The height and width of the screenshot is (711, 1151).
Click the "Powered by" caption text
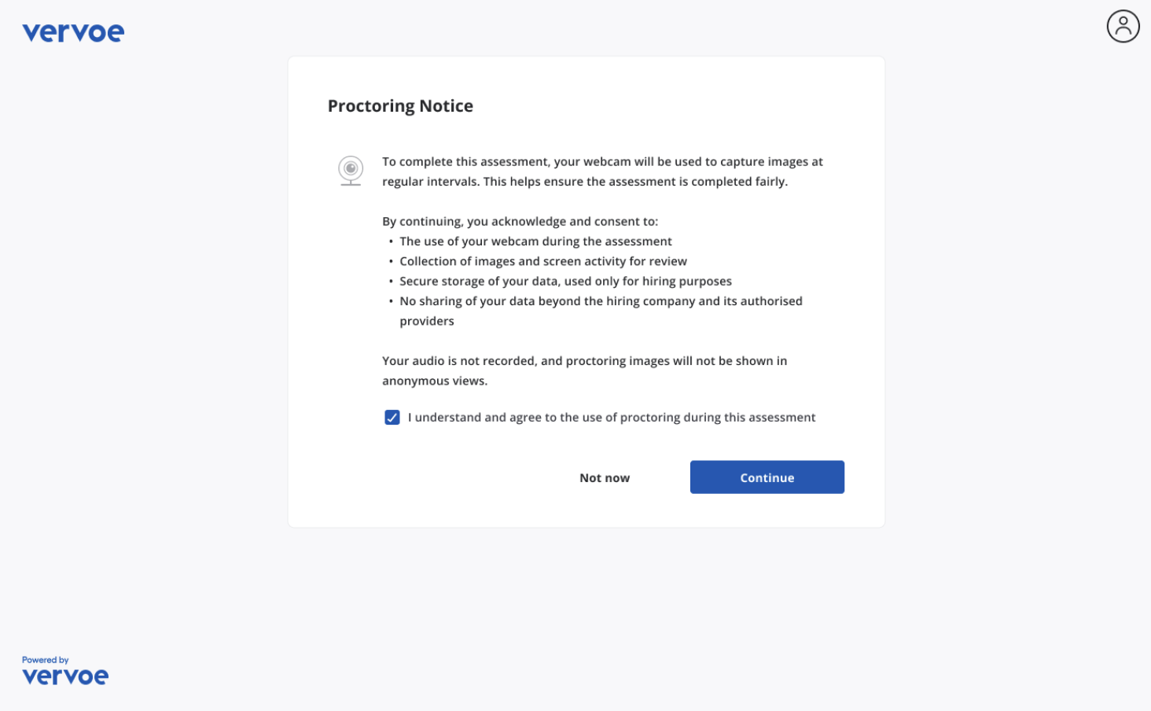[x=45, y=660]
